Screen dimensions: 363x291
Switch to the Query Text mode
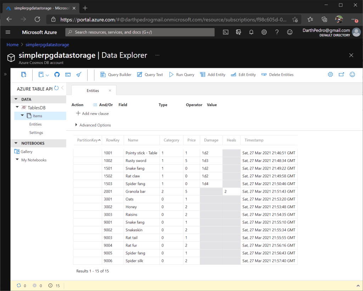pyautogui.click(x=150, y=75)
